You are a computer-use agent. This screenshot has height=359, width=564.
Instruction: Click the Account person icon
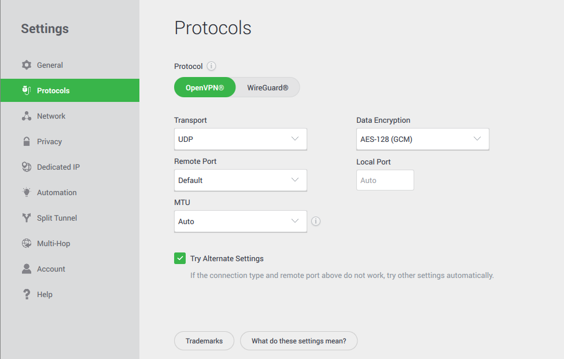[x=27, y=269]
